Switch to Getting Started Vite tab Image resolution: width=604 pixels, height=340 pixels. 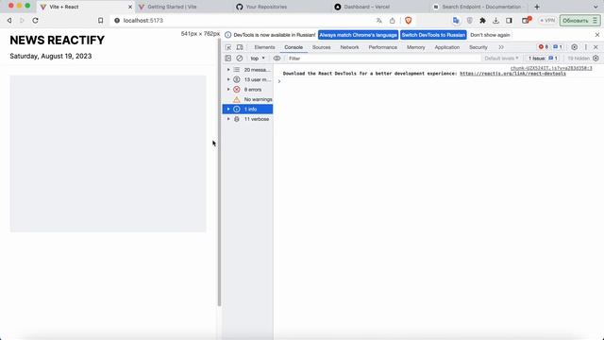[172, 7]
